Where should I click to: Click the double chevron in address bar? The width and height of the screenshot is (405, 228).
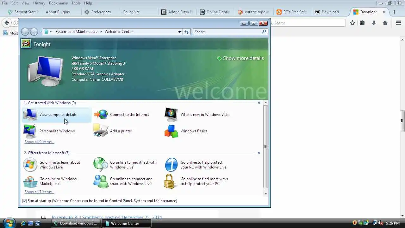[x=52, y=32]
